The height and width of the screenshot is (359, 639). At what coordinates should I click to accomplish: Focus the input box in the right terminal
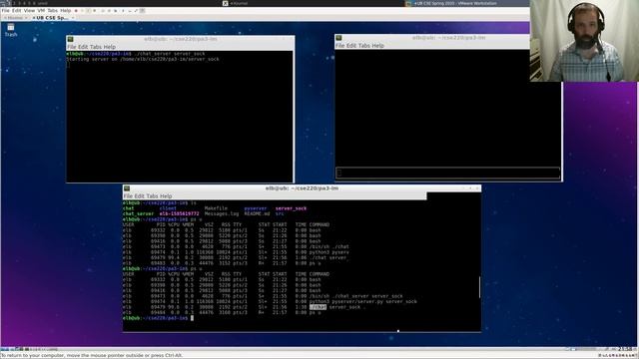pyautogui.click(x=447, y=173)
